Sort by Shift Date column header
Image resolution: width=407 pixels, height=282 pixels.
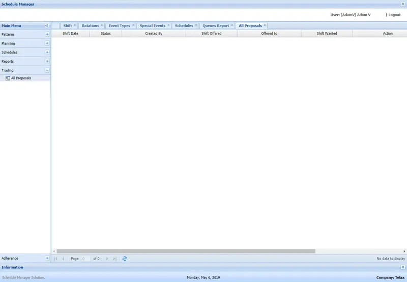(70, 33)
